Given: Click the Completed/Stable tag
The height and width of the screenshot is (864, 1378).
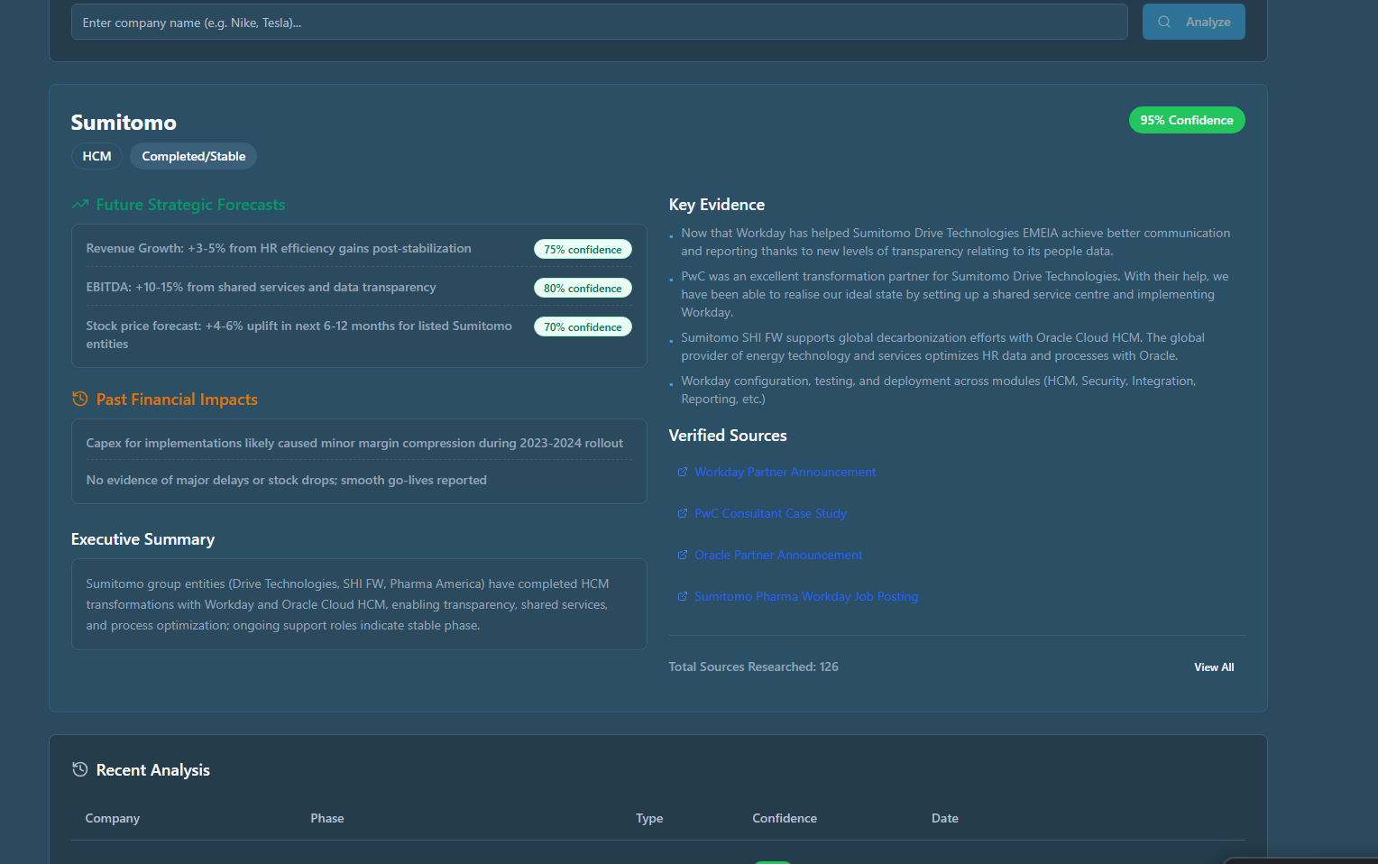Looking at the screenshot, I should click(193, 156).
